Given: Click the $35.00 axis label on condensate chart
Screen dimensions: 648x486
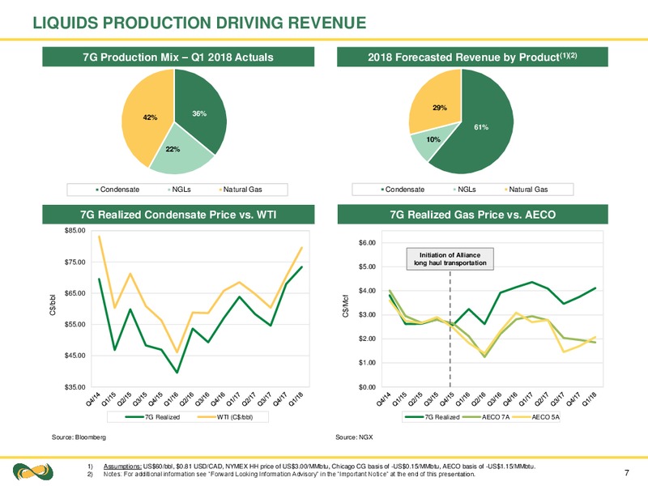Looking at the screenshot, I should (x=75, y=387).
